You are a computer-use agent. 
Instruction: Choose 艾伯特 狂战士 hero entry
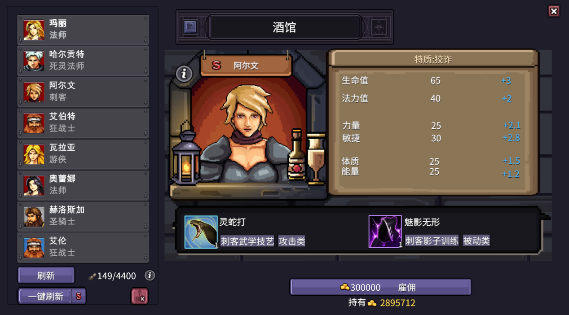[83, 123]
